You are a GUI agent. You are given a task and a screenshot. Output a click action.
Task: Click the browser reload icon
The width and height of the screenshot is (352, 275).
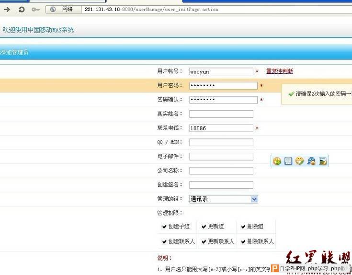[22, 10]
